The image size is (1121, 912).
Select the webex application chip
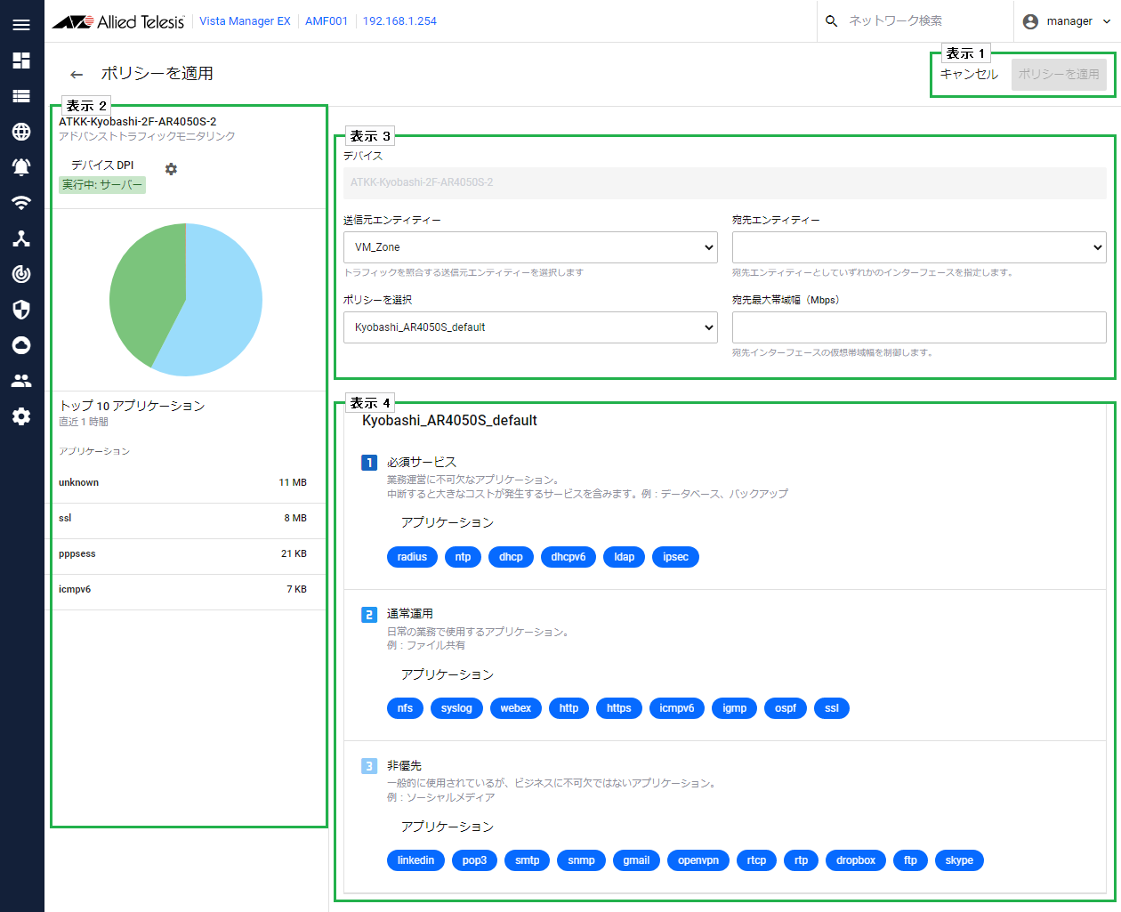(515, 708)
